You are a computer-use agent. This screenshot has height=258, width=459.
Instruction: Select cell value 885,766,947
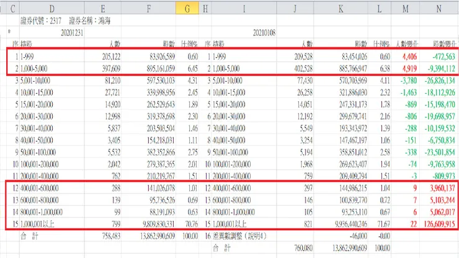click(x=353, y=68)
